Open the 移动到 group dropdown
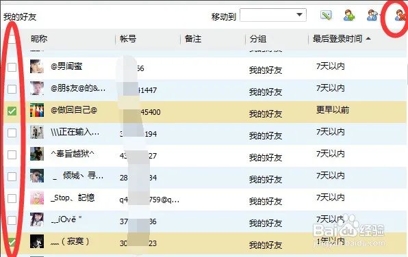 click(272, 15)
